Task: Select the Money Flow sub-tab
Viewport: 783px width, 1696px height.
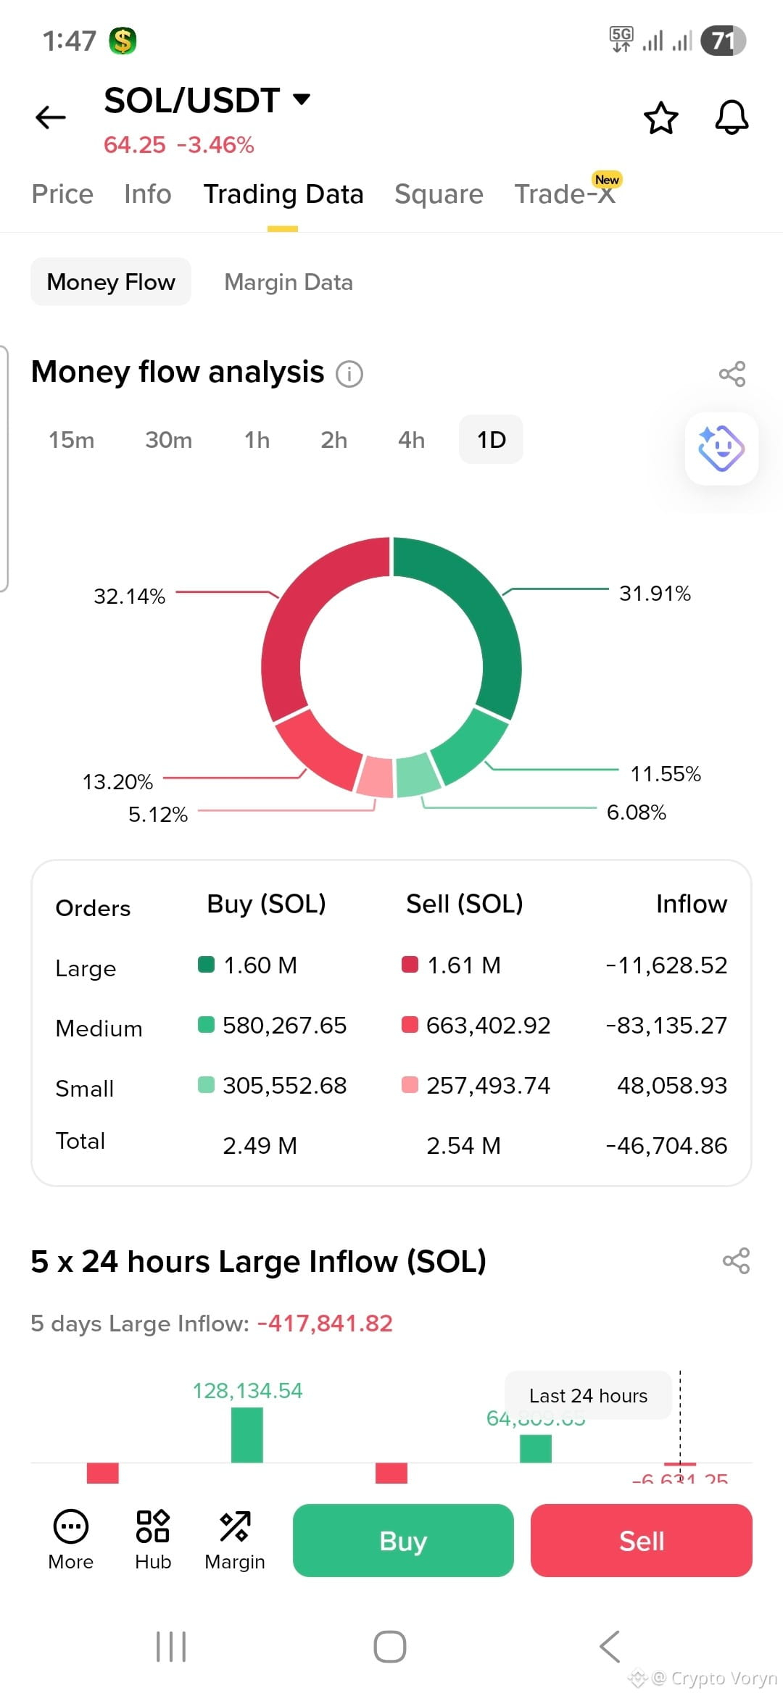Action: tap(111, 282)
